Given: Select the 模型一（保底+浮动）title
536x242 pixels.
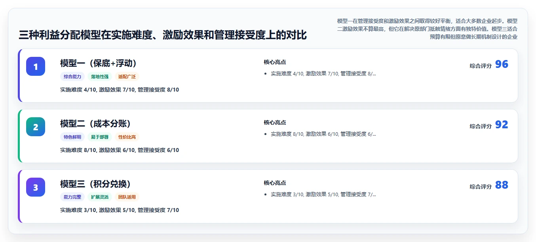Looking at the screenshot, I should pyautogui.click(x=99, y=63).
